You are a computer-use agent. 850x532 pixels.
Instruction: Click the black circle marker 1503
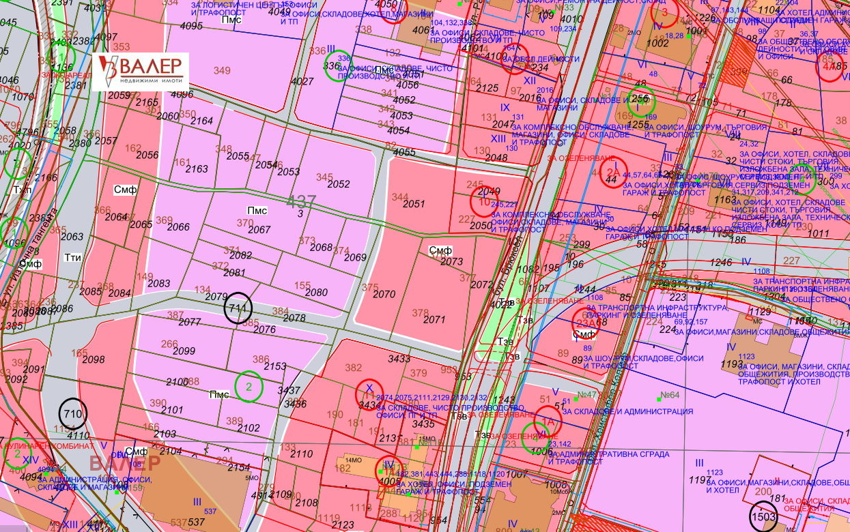coord(763,516)
